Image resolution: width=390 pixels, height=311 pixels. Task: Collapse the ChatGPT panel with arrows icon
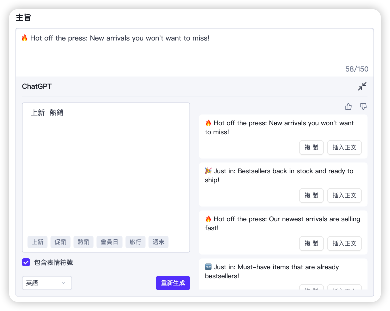coord(362,86)
